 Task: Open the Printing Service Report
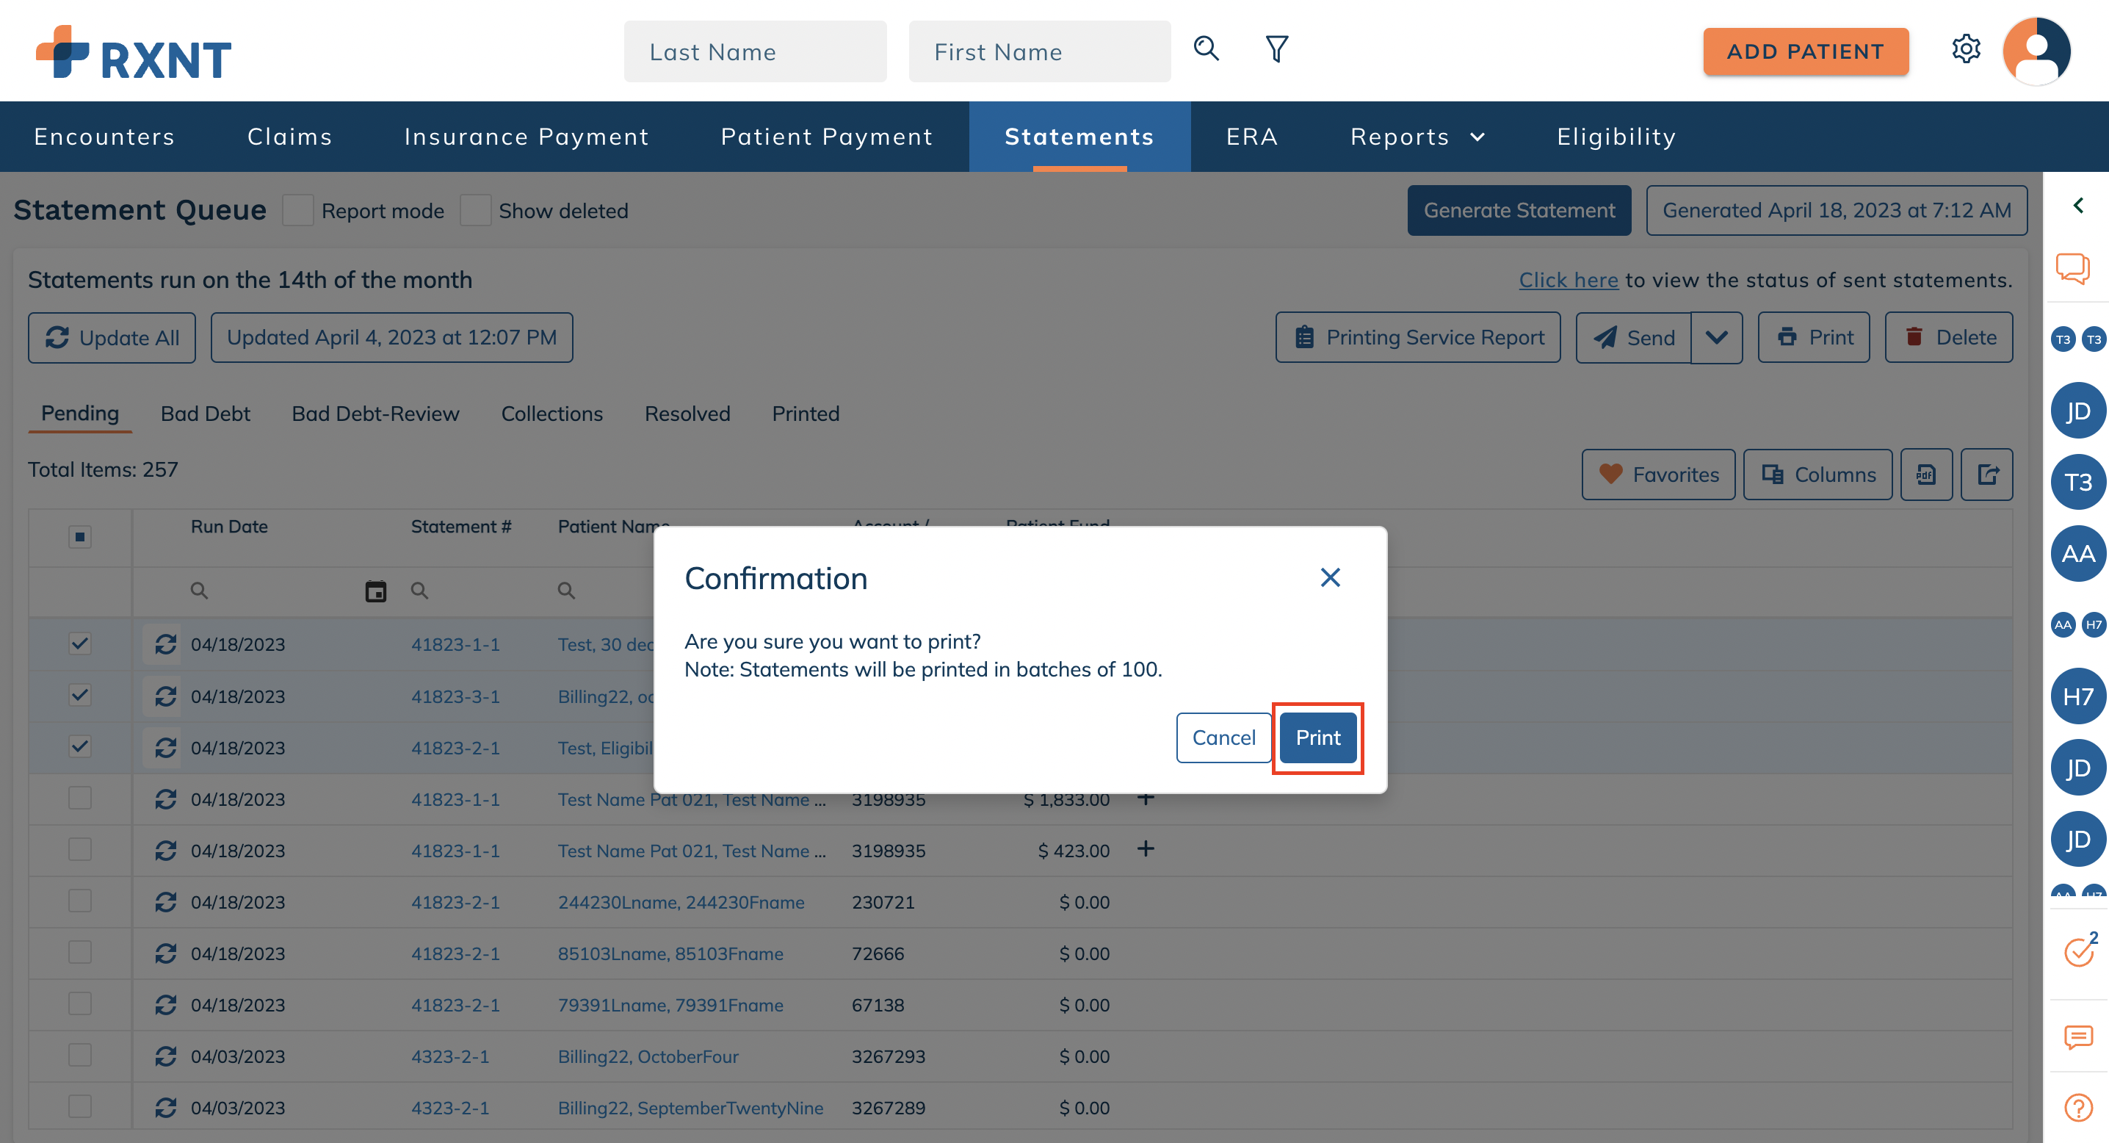pos(1419,336)
